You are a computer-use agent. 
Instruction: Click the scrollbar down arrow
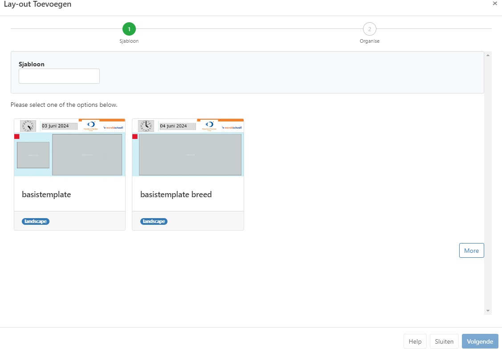point(488,311)
